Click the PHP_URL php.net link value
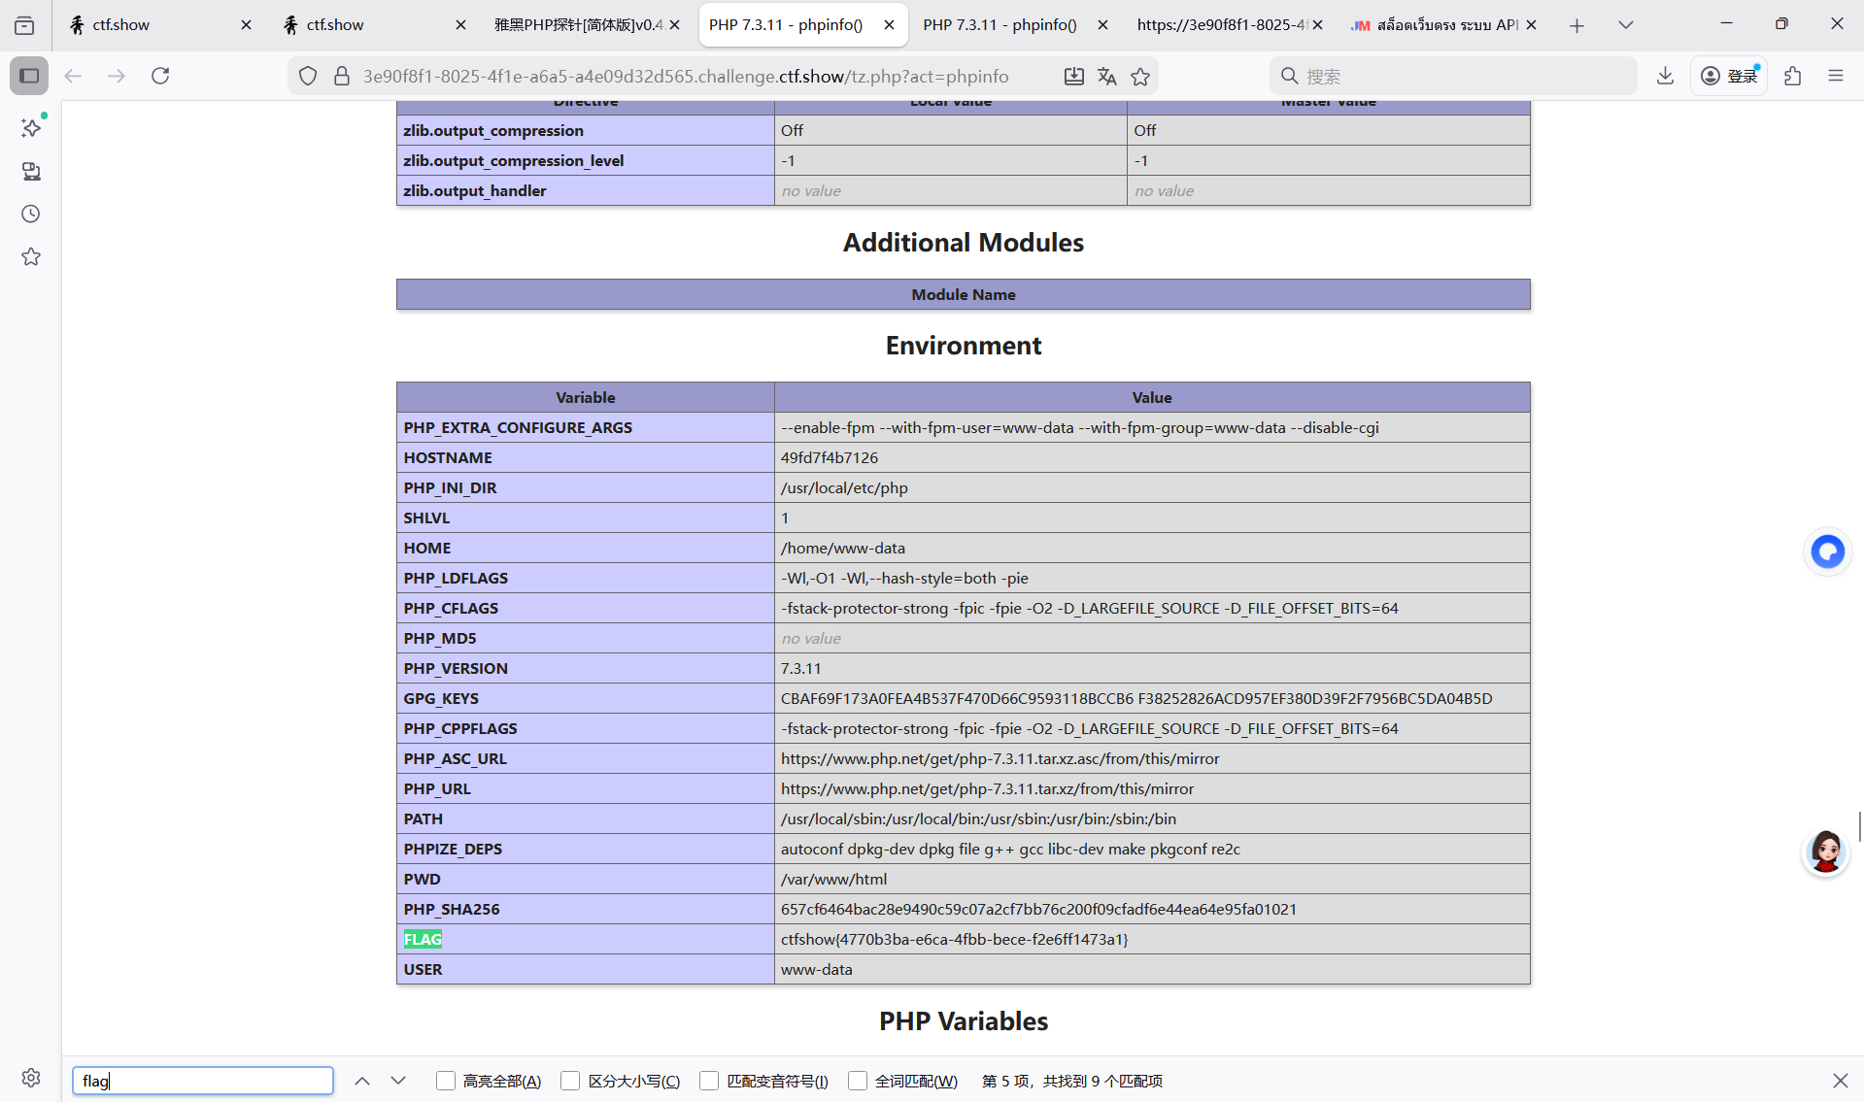The image size is (1864, 1102). pos(987,788)
